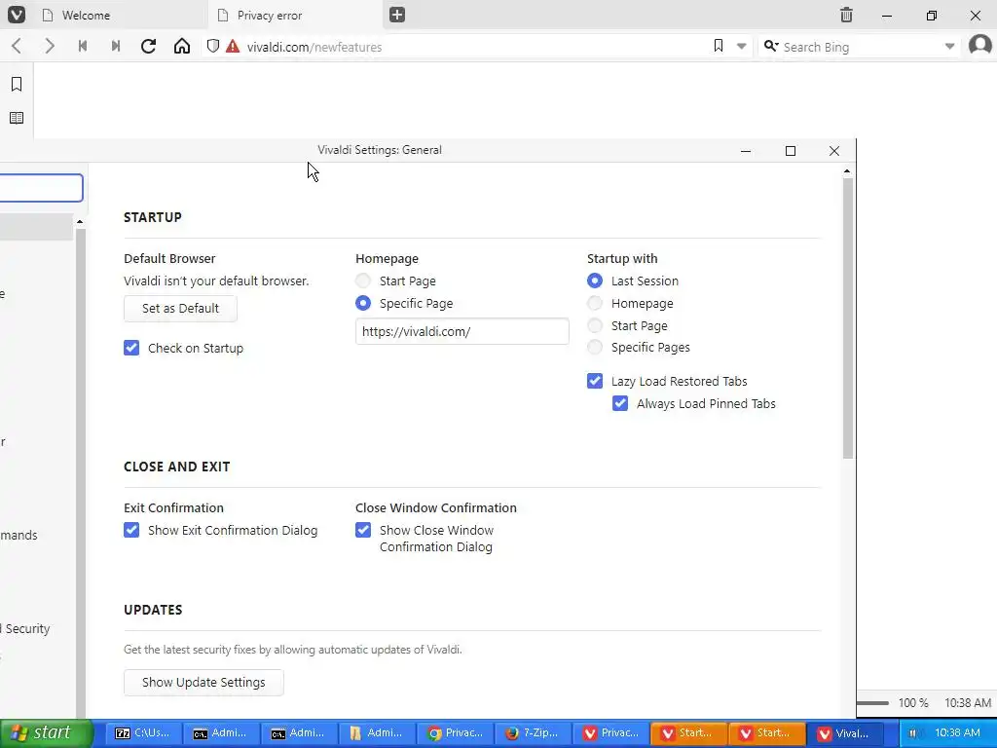
Task: Select Start Page under Startup with
Action: (x=595, y=325)
